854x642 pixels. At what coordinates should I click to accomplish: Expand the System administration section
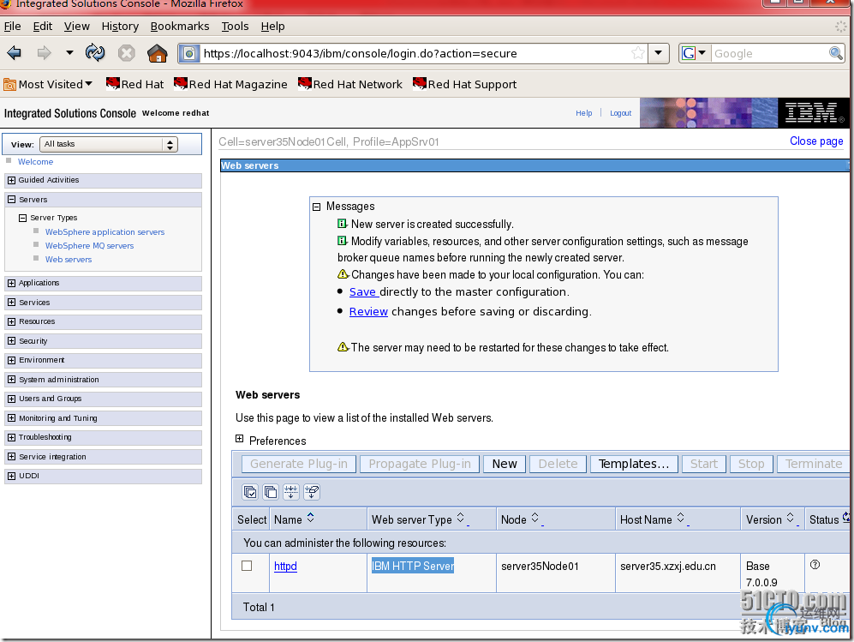11,380
